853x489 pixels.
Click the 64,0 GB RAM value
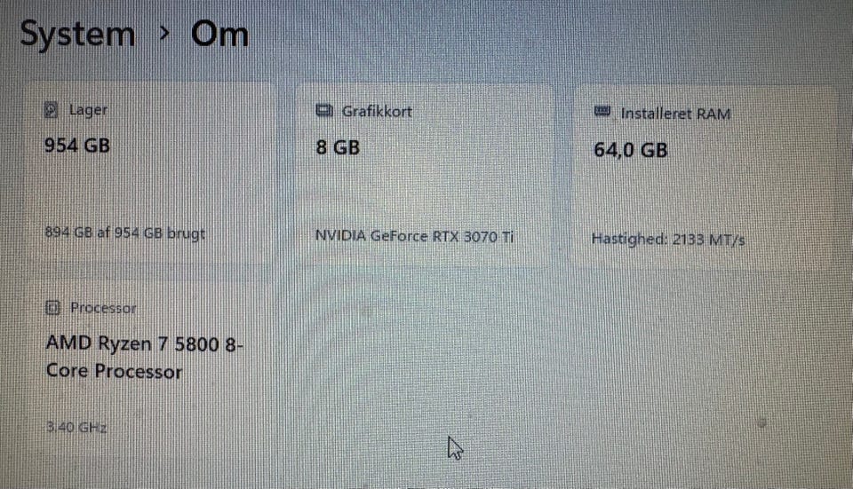point(631,149)
